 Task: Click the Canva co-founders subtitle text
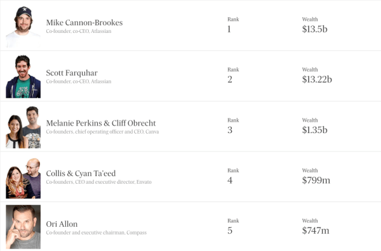click(102, 132)
